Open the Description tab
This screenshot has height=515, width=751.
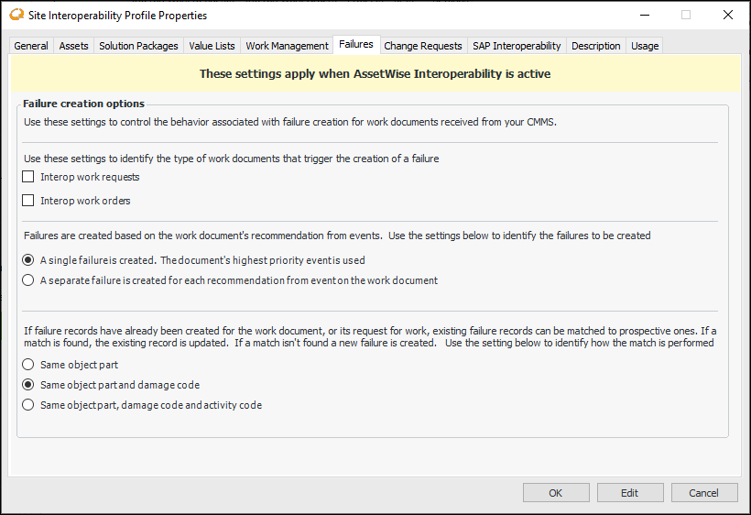596,46
